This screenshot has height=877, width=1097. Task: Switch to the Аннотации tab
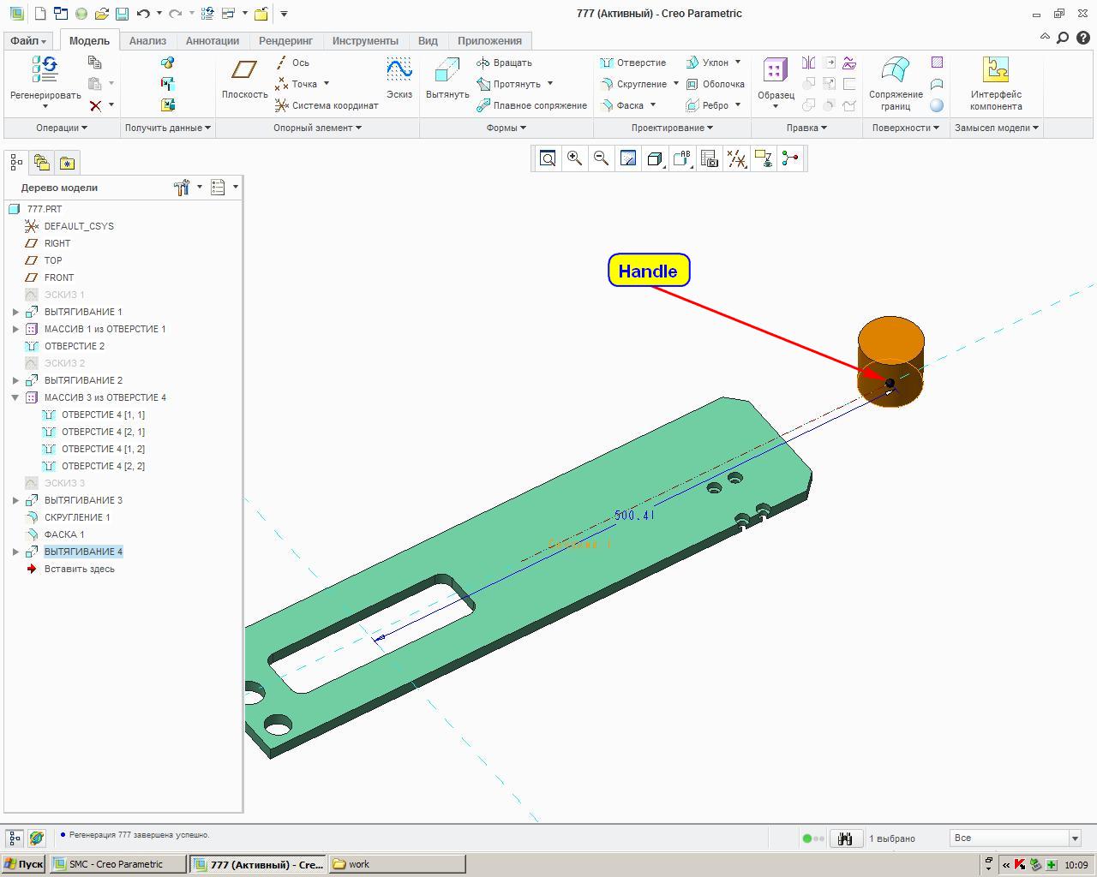(x=213, y=41)
